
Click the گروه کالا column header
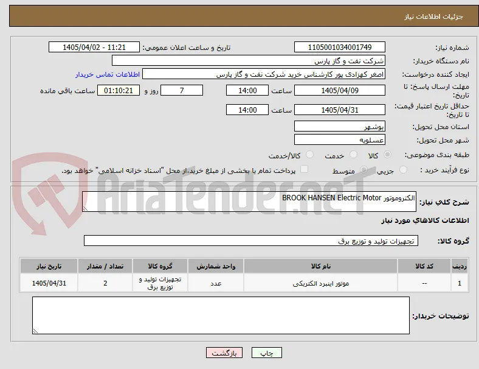(160, 266)
